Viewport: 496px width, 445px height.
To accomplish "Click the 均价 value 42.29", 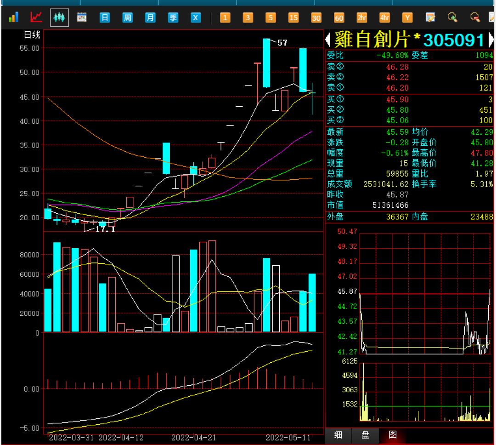I will (482, 132).
